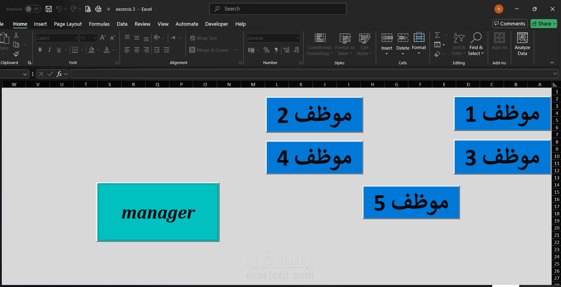Click the Fill down icon
The width and height of the screenshot is (561, 287).
437,45
